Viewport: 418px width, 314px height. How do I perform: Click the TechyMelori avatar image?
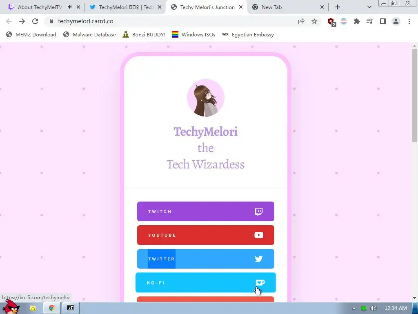[206, 98]
